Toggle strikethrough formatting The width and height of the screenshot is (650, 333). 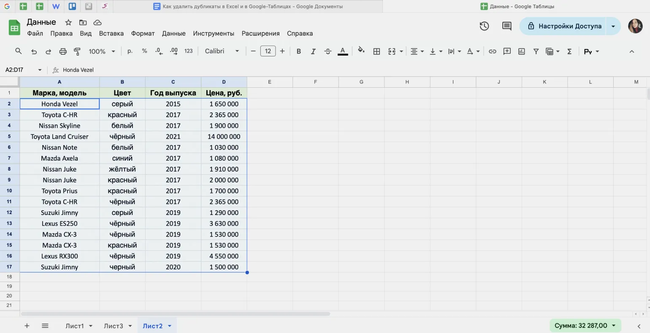[x=328, y=51]
